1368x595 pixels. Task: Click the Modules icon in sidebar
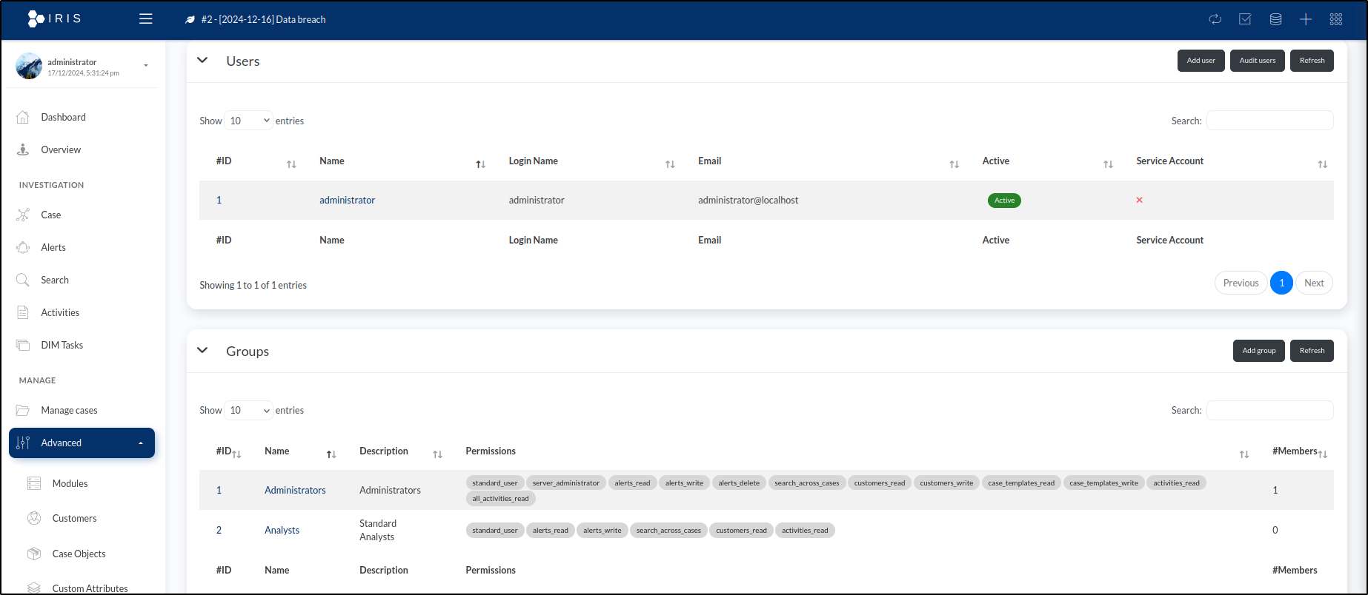pyautogui.click(x=34, y=483)
